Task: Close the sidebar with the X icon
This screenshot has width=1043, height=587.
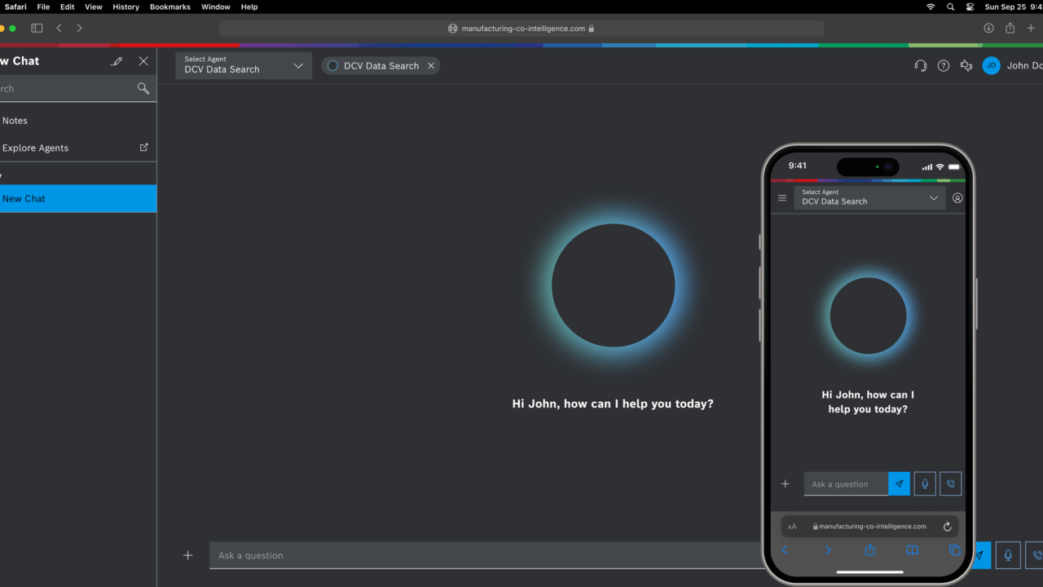Action: coord(143,61)
